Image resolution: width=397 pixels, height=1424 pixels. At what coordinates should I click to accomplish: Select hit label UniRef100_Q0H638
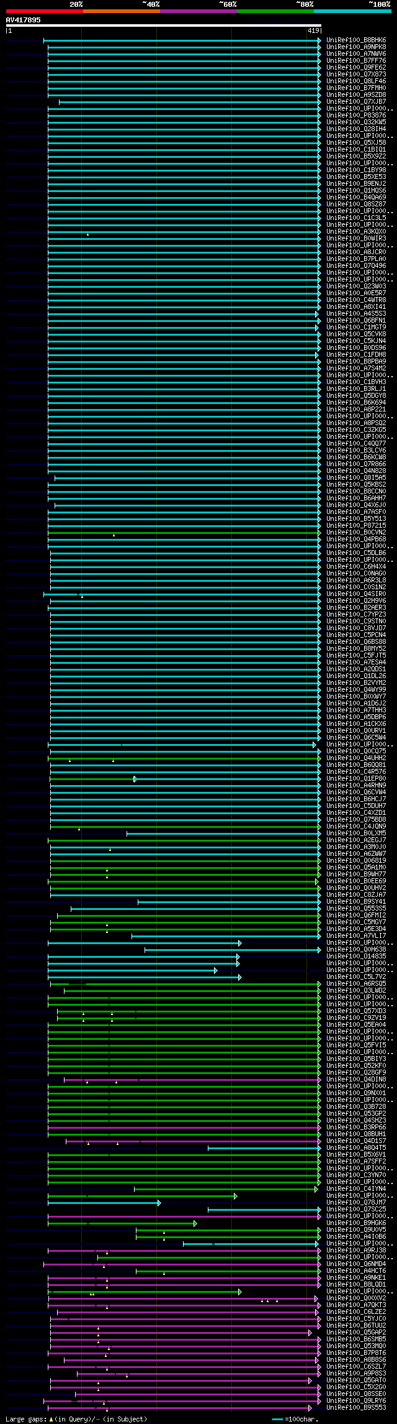click(356, 950)
